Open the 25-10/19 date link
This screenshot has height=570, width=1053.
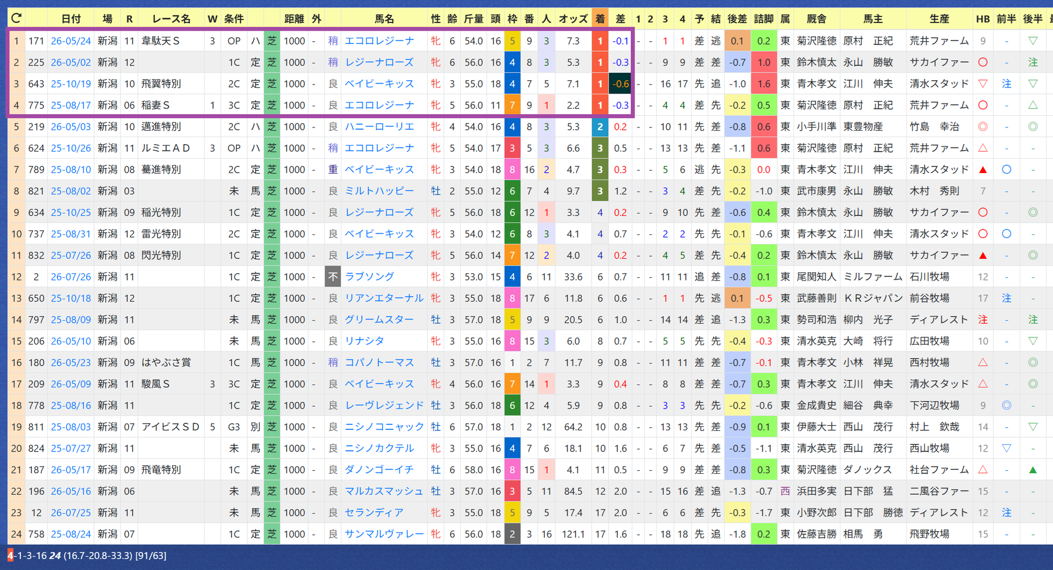click(x=71, y=83)
